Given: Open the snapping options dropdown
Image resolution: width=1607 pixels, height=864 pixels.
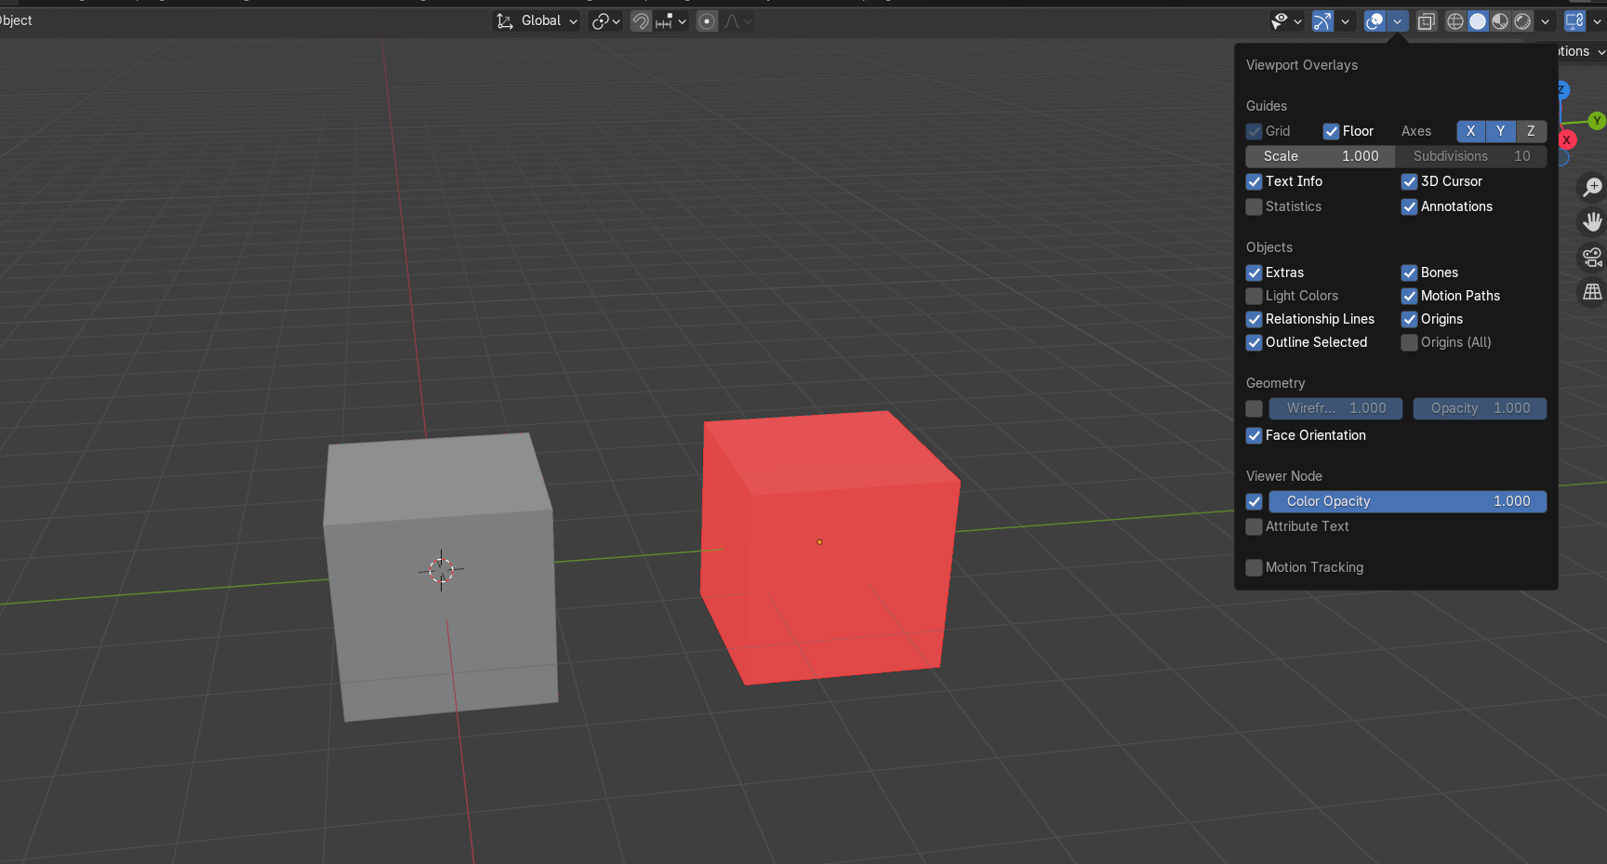Looking at the screenshot, I should (x=671, y=21).
